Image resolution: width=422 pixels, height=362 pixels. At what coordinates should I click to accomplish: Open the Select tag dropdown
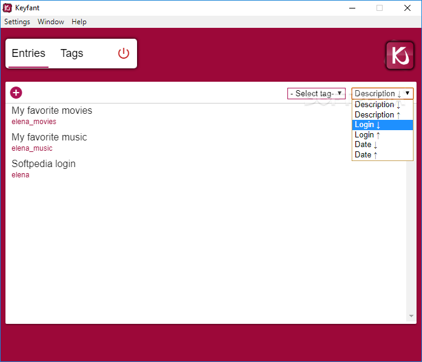pyautogui.click(x=316, y=93)
